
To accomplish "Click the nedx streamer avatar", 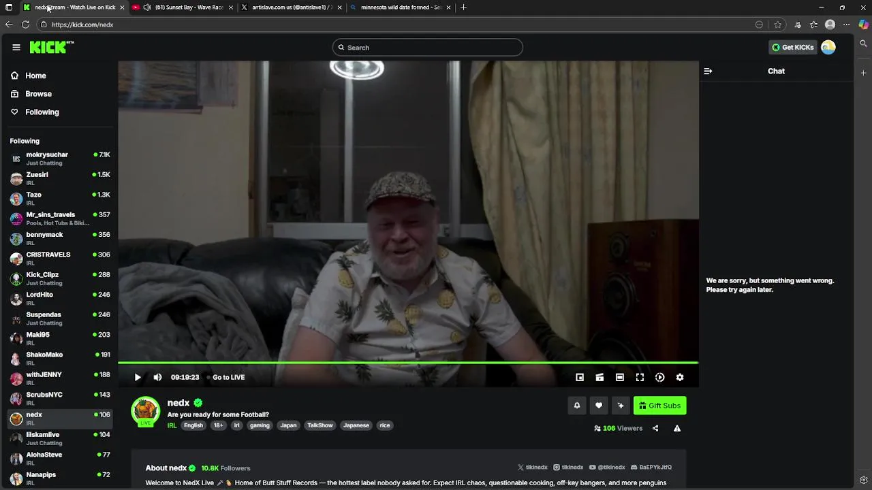I will [145, 410].
